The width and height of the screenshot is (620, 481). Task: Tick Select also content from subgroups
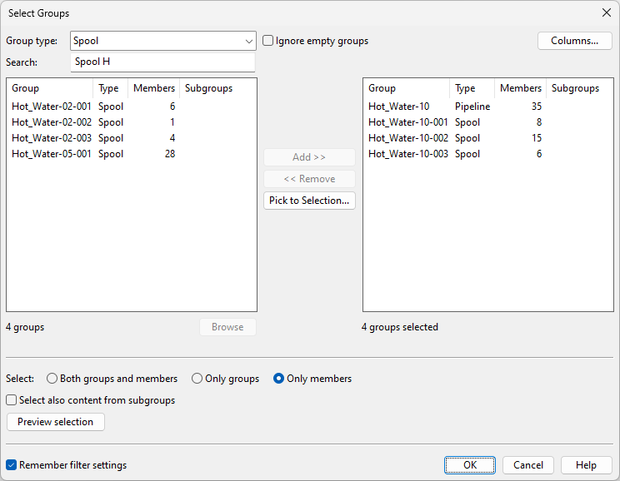tap(12, 400)
